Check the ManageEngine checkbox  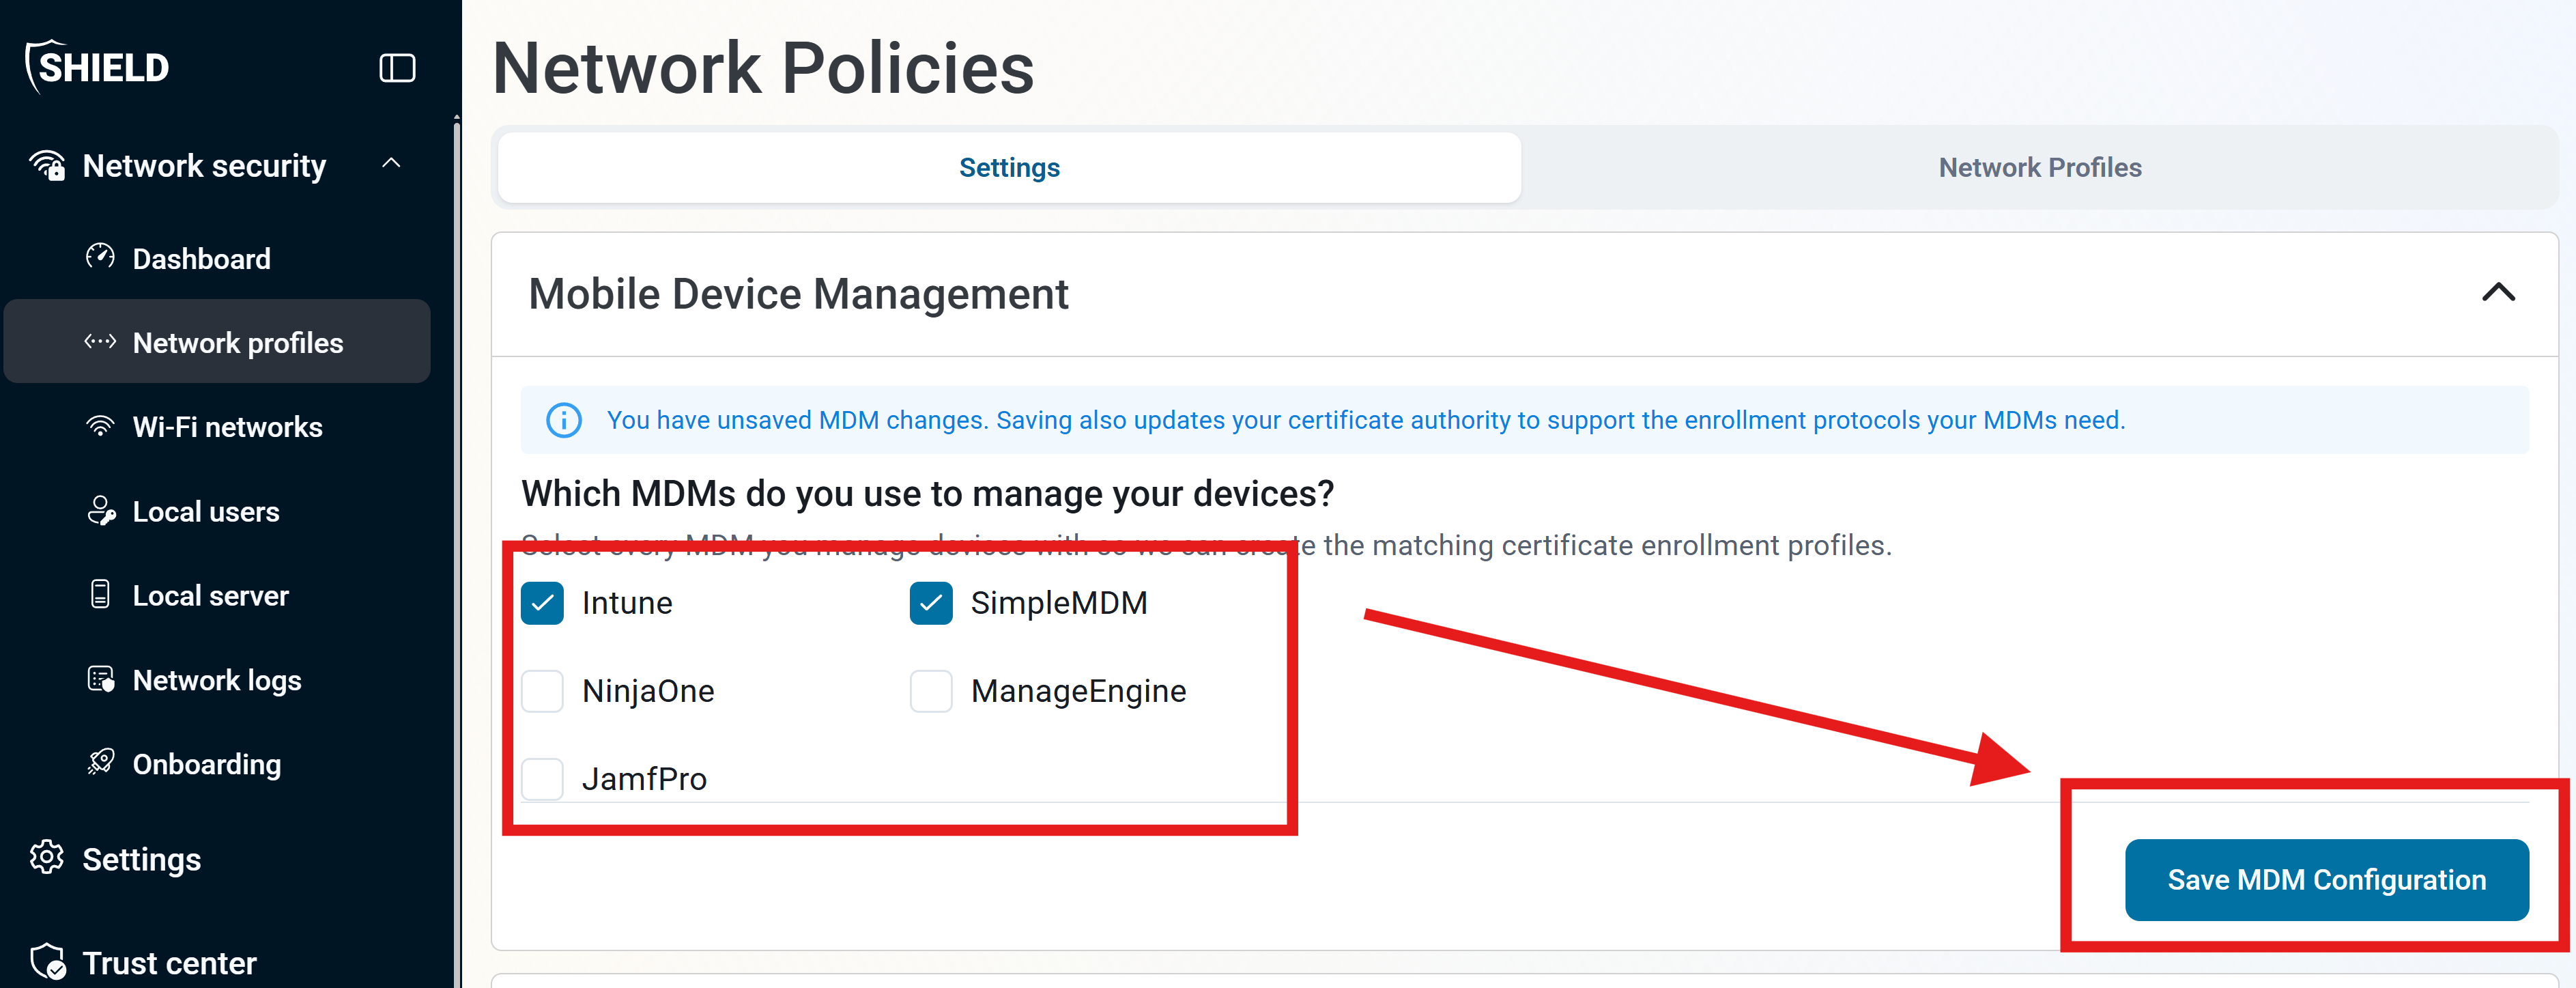pyautogui.click(x=930, y=691)
